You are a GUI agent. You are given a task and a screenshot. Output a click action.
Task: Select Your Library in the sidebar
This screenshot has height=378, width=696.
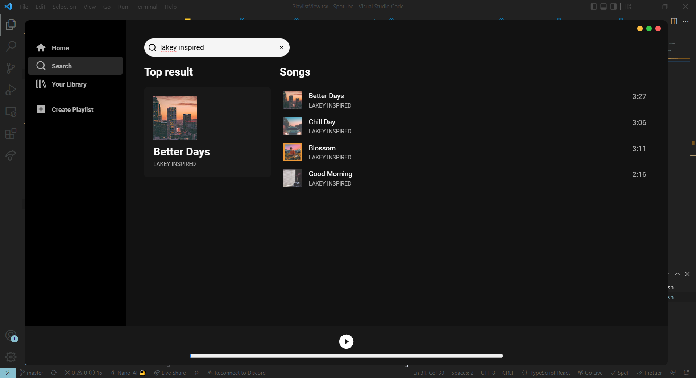70,84
